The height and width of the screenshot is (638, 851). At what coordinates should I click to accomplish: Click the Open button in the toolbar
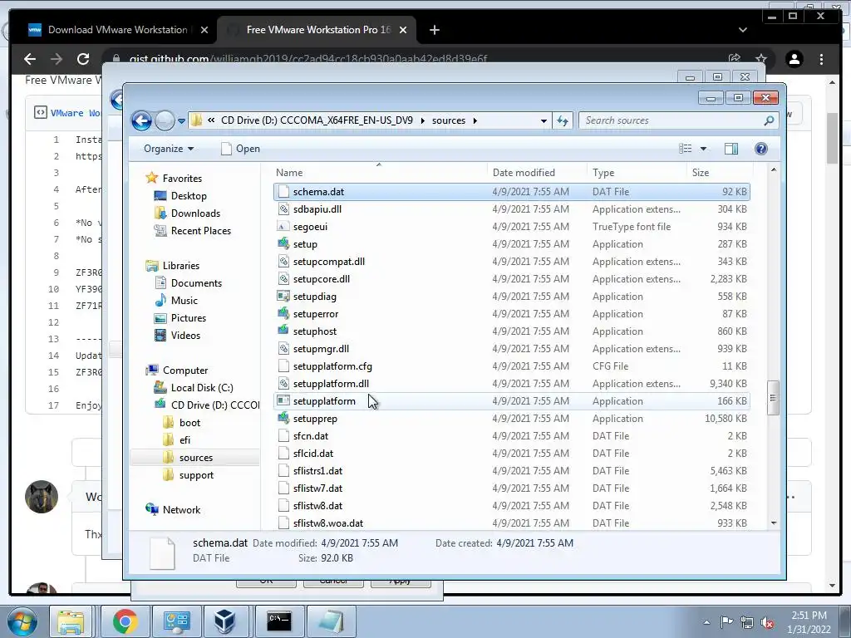[x=240, y=149]
